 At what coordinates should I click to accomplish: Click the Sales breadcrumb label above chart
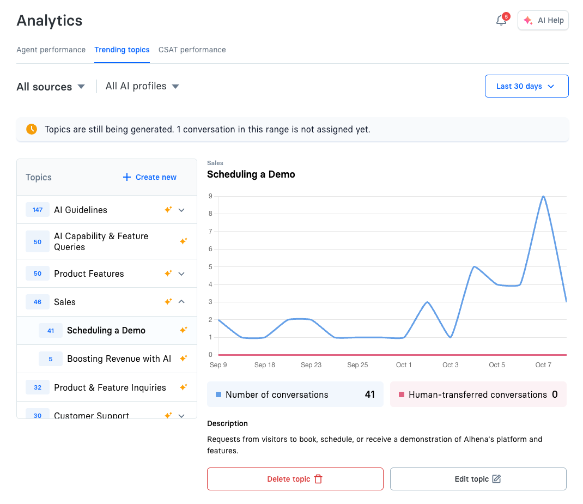215,163
